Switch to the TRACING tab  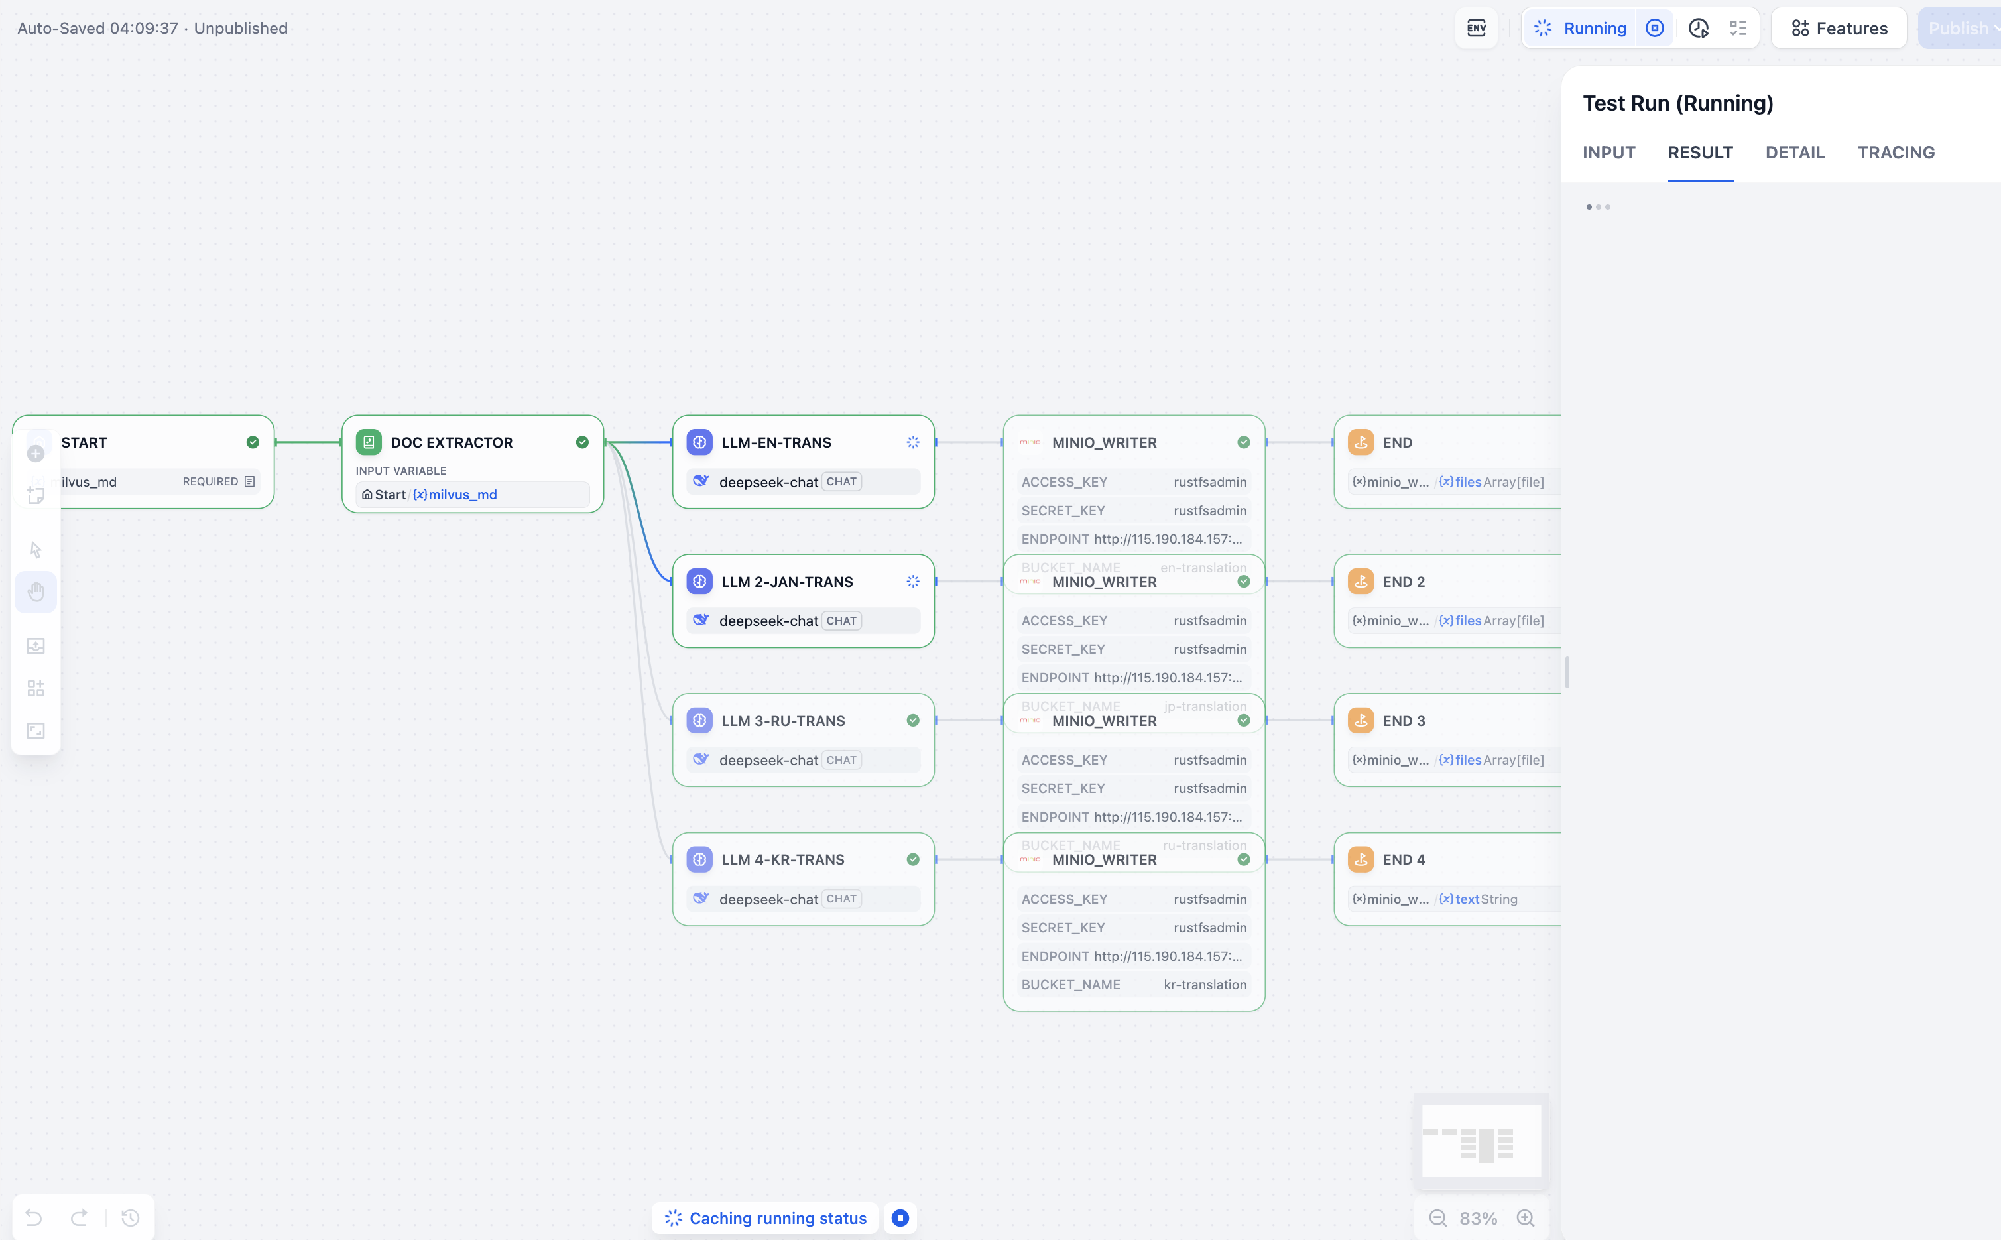pyautogui.click(x=1896, y=153)
